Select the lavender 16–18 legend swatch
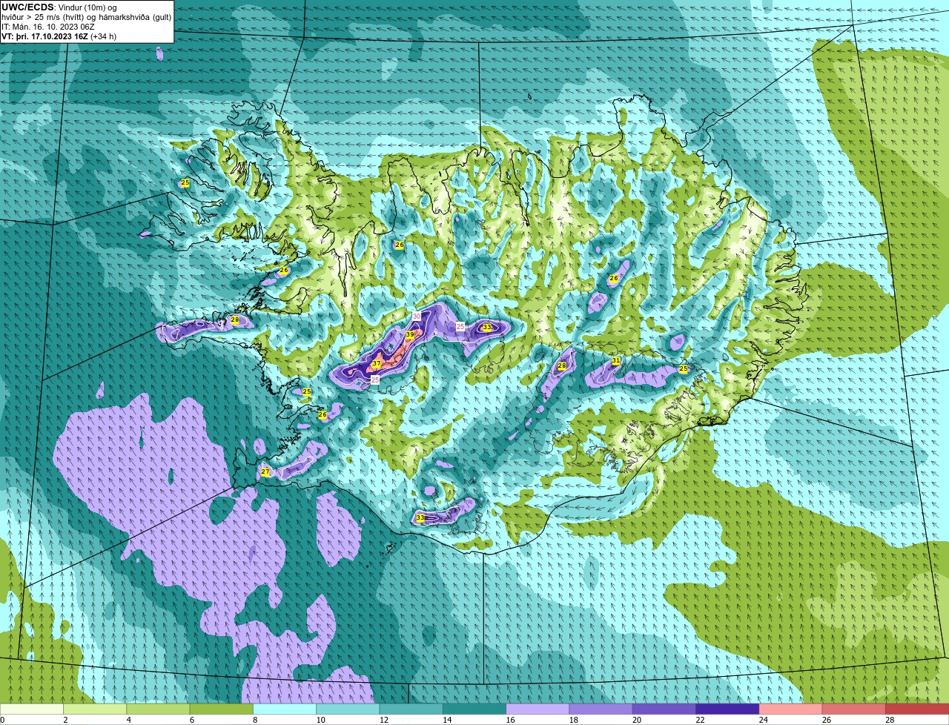949x725 pixels. pyautogui.click(x=538, y=709)
